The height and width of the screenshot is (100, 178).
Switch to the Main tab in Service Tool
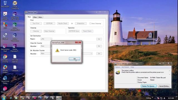pos(29,17)
